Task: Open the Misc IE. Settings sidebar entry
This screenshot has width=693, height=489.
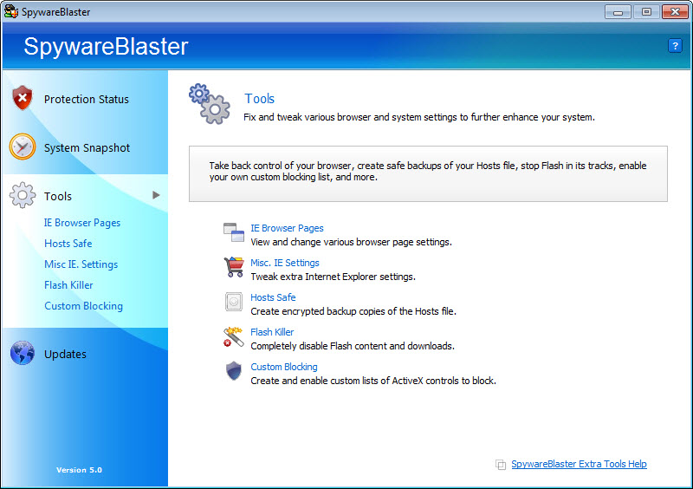Action: click(81, 264)
